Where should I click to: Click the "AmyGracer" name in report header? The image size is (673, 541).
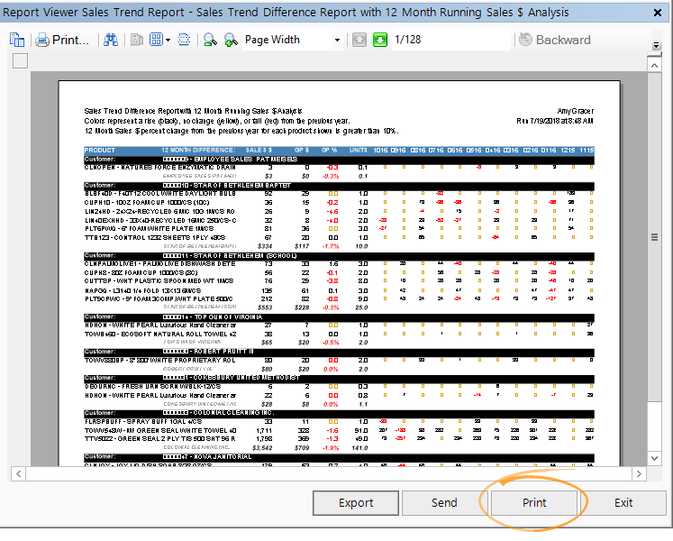coord(575,111)
